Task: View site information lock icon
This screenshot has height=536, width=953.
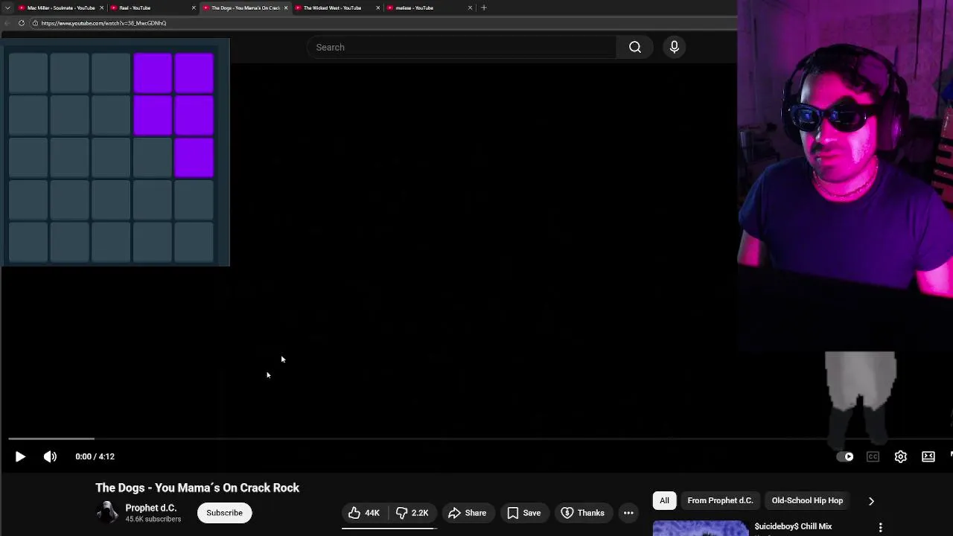Action: click(35, 23)
